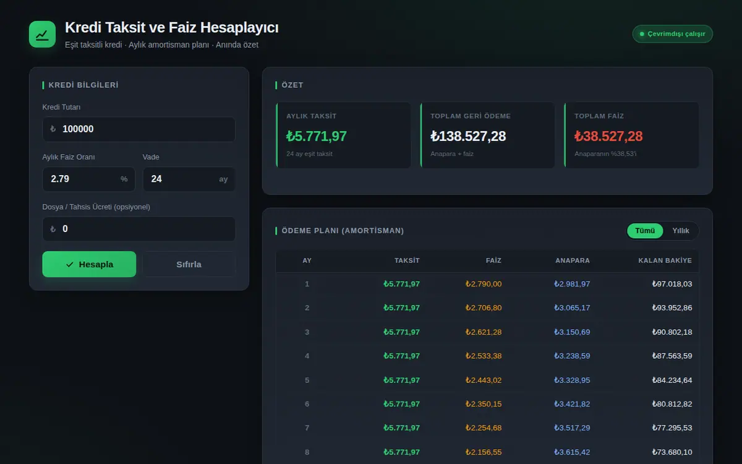This screenshot has height=464, width=742.
Task: Focus the Aylık Faiz Oranı input
Action: click(88, 179)
